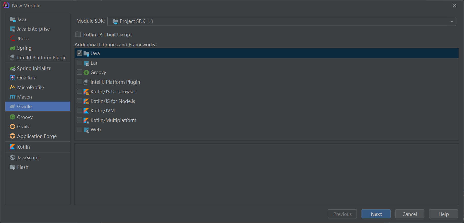The width and height of the screenshot is (464, 223).
Task: Click the Spring Initializr icon
Action: (13, 68)
